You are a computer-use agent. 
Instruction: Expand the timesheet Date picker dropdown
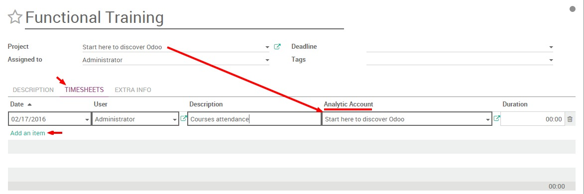(87, 120)
